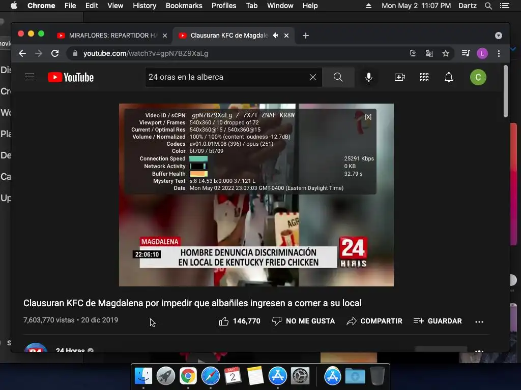Open the tab search dropdown arrow
521x390 pixels.
pyautogui.click(x=498, y=36)
